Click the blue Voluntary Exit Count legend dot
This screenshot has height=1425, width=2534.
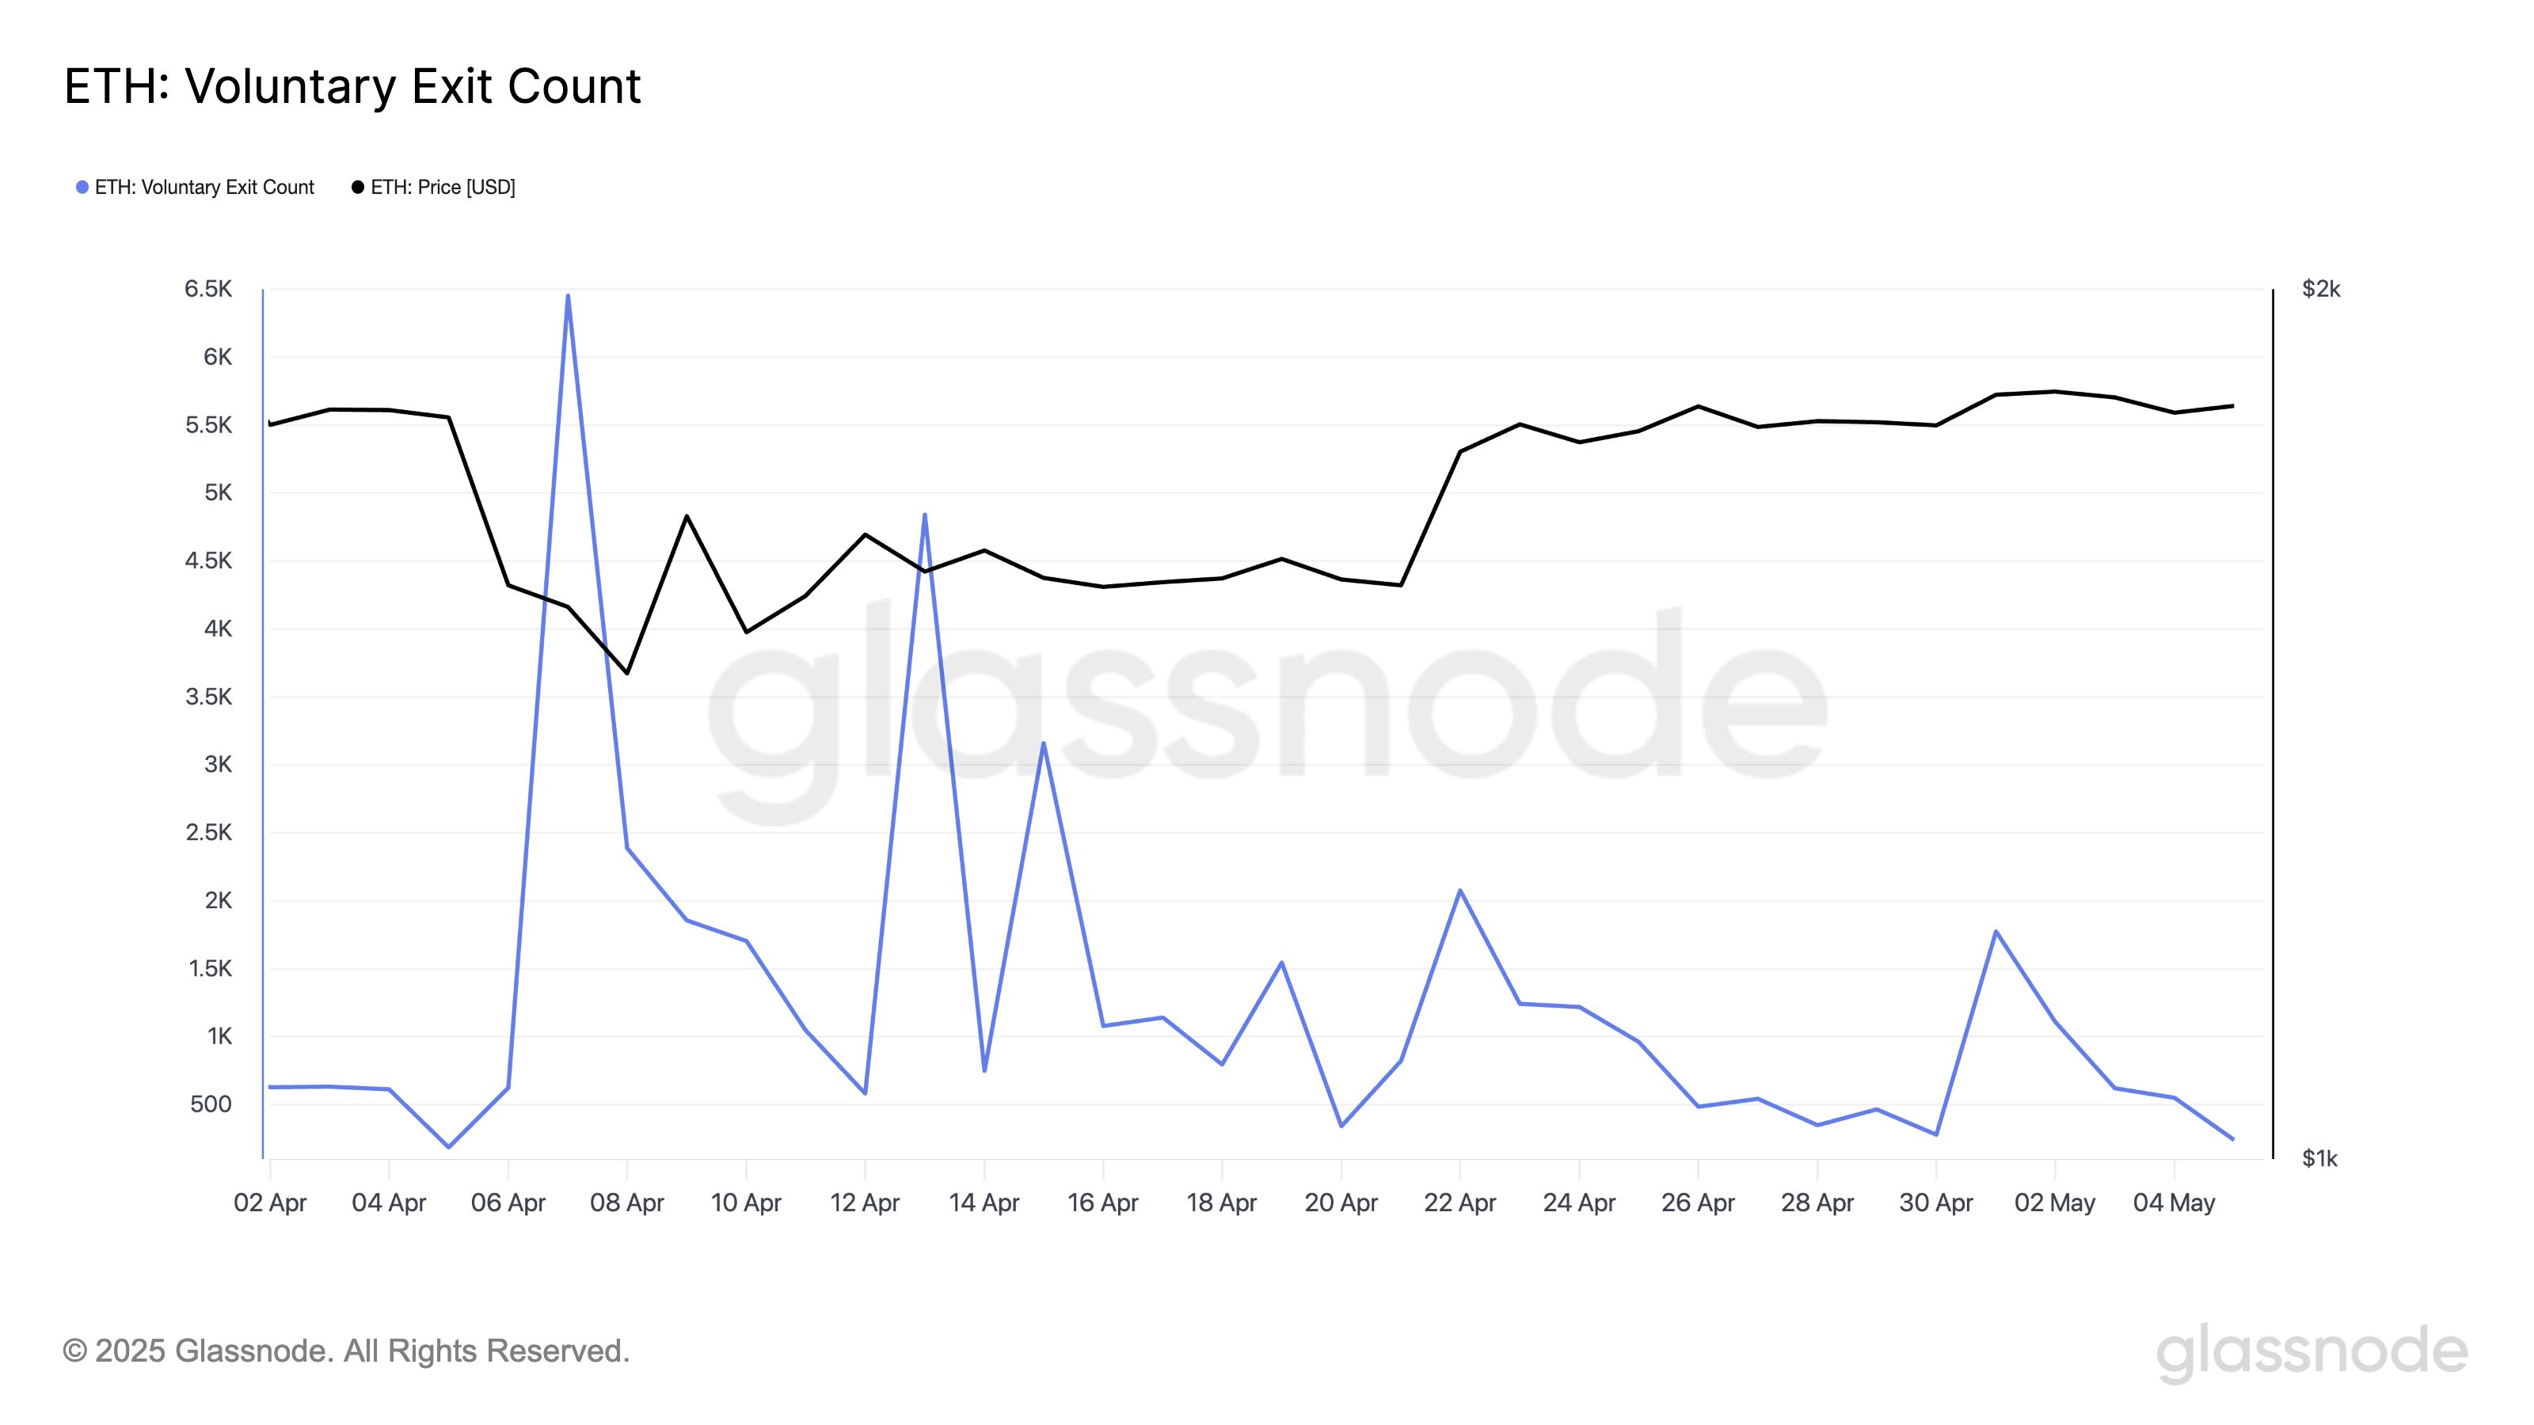coord(82,187)
